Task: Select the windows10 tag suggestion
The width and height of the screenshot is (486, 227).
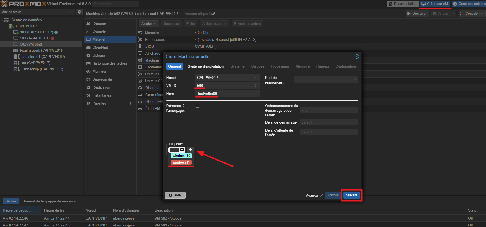Action: [181, 156]
